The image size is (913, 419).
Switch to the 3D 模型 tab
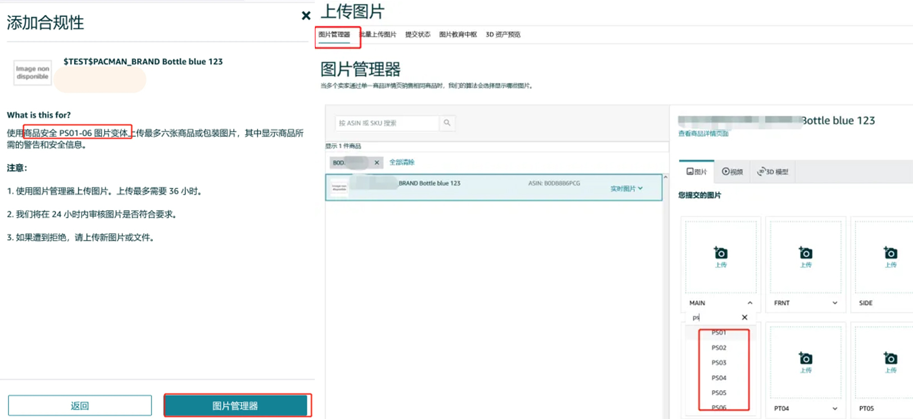pos(773,172)
